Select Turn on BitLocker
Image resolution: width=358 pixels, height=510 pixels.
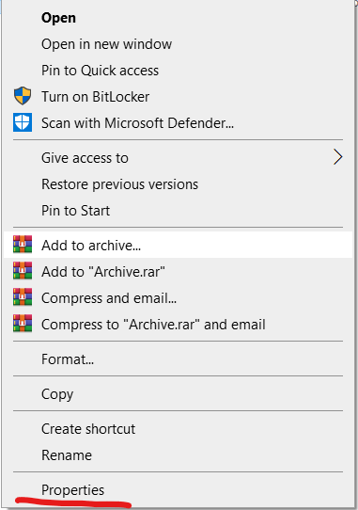pos(178,97)
